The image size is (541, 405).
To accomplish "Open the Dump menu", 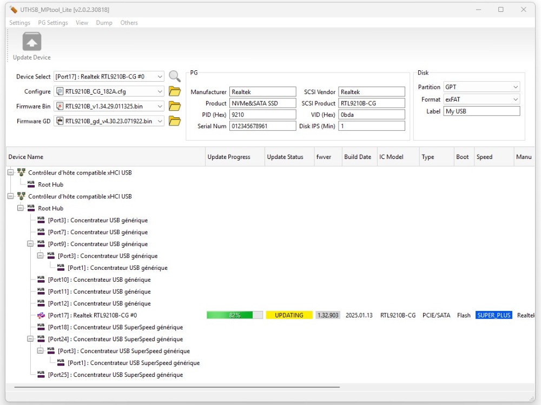I will 104,23.
